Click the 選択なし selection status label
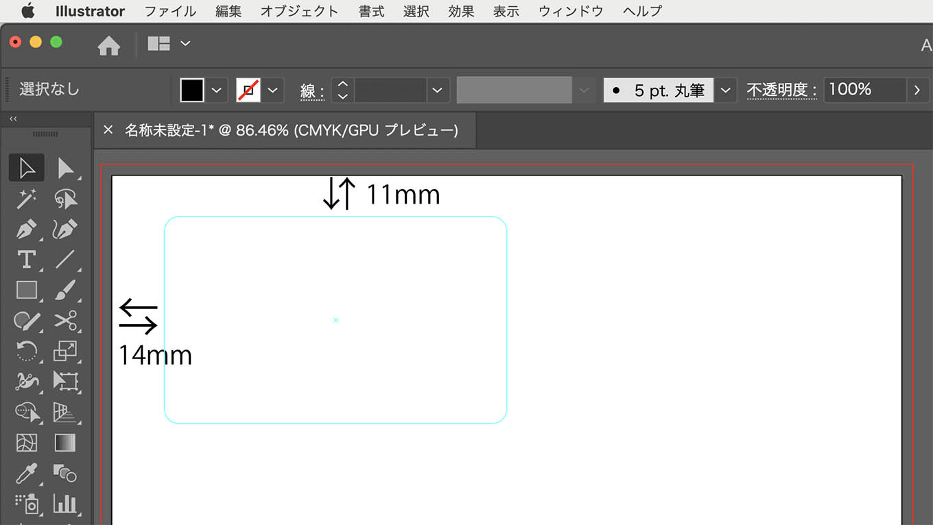 49,90
